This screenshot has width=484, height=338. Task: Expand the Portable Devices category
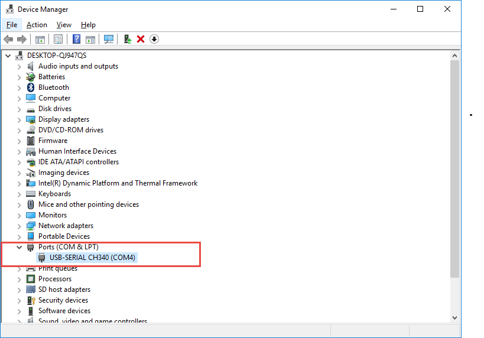click(x=19, y=237)
